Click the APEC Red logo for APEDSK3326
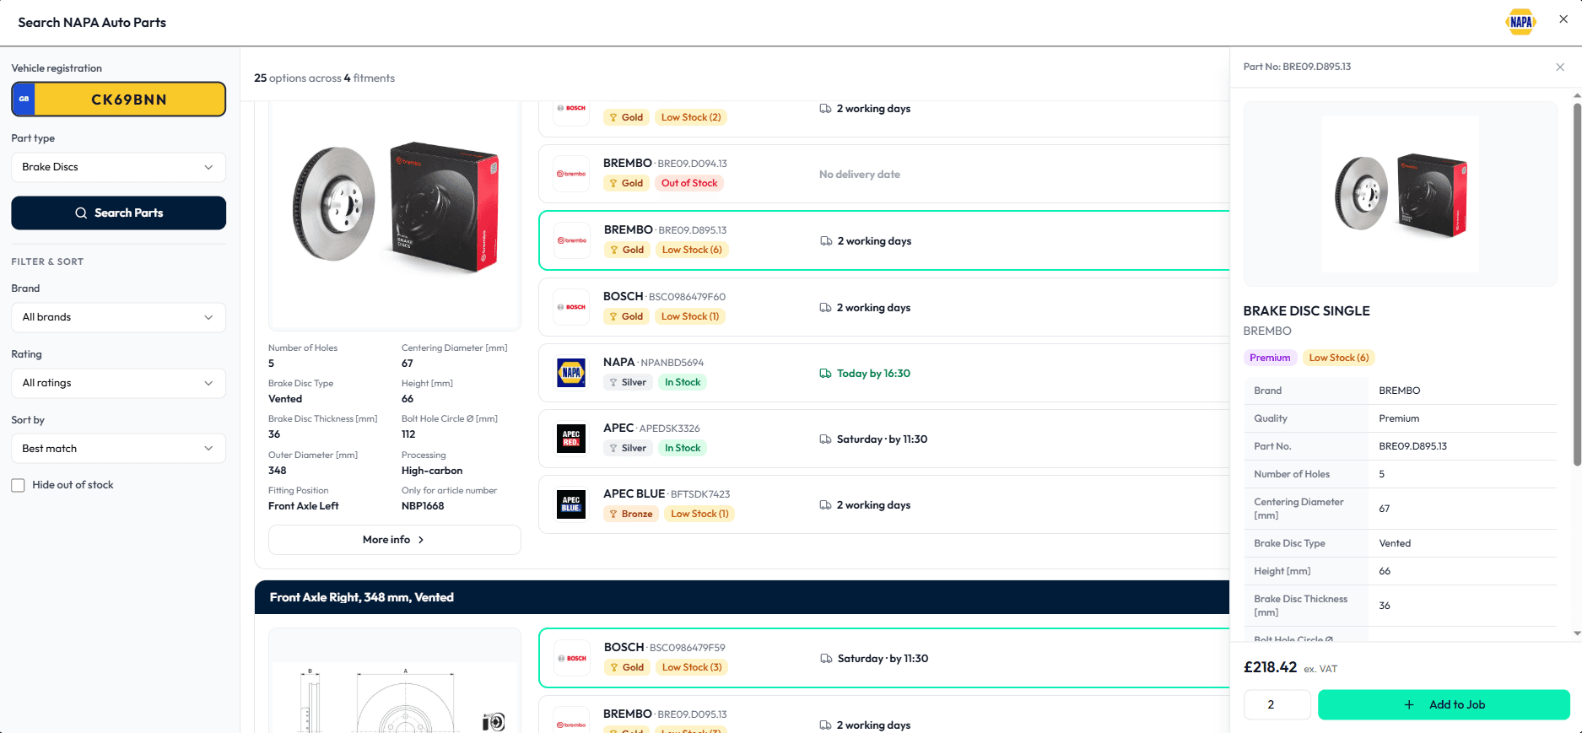1582x733 pixels. coord(571,439)
